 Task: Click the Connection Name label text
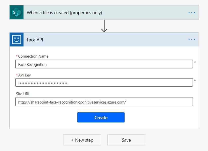coord(33,56)
